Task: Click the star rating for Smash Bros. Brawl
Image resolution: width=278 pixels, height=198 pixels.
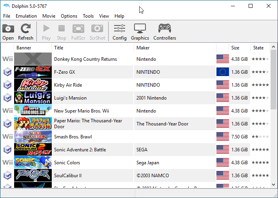Action: click(260, 137)
